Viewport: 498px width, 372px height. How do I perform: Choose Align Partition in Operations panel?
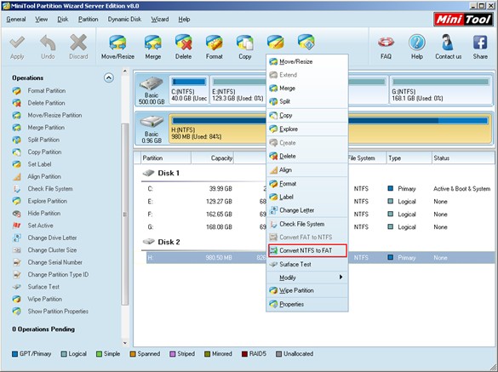tap(44, 176)
